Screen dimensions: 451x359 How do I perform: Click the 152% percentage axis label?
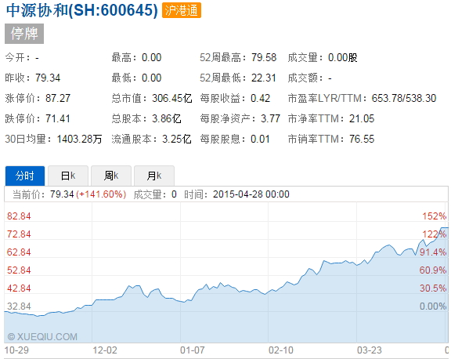click(x=434, y=216)
